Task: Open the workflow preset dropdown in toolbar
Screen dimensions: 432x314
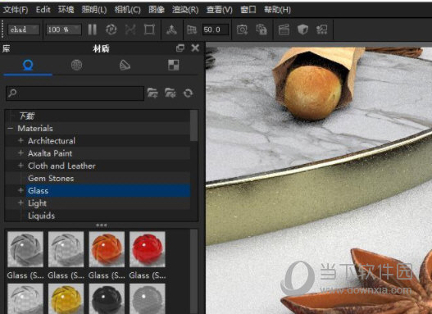Action: coord(24,30)
